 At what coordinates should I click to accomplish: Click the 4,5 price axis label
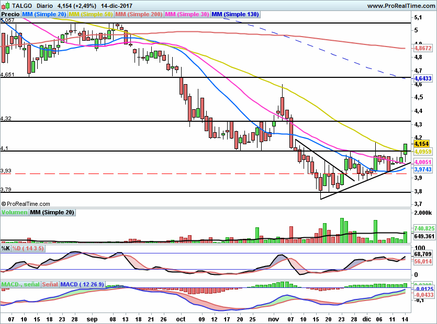point(419,97)
